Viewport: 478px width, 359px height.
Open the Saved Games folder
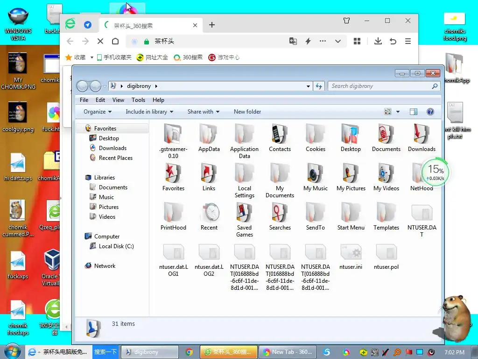(244, 220)
